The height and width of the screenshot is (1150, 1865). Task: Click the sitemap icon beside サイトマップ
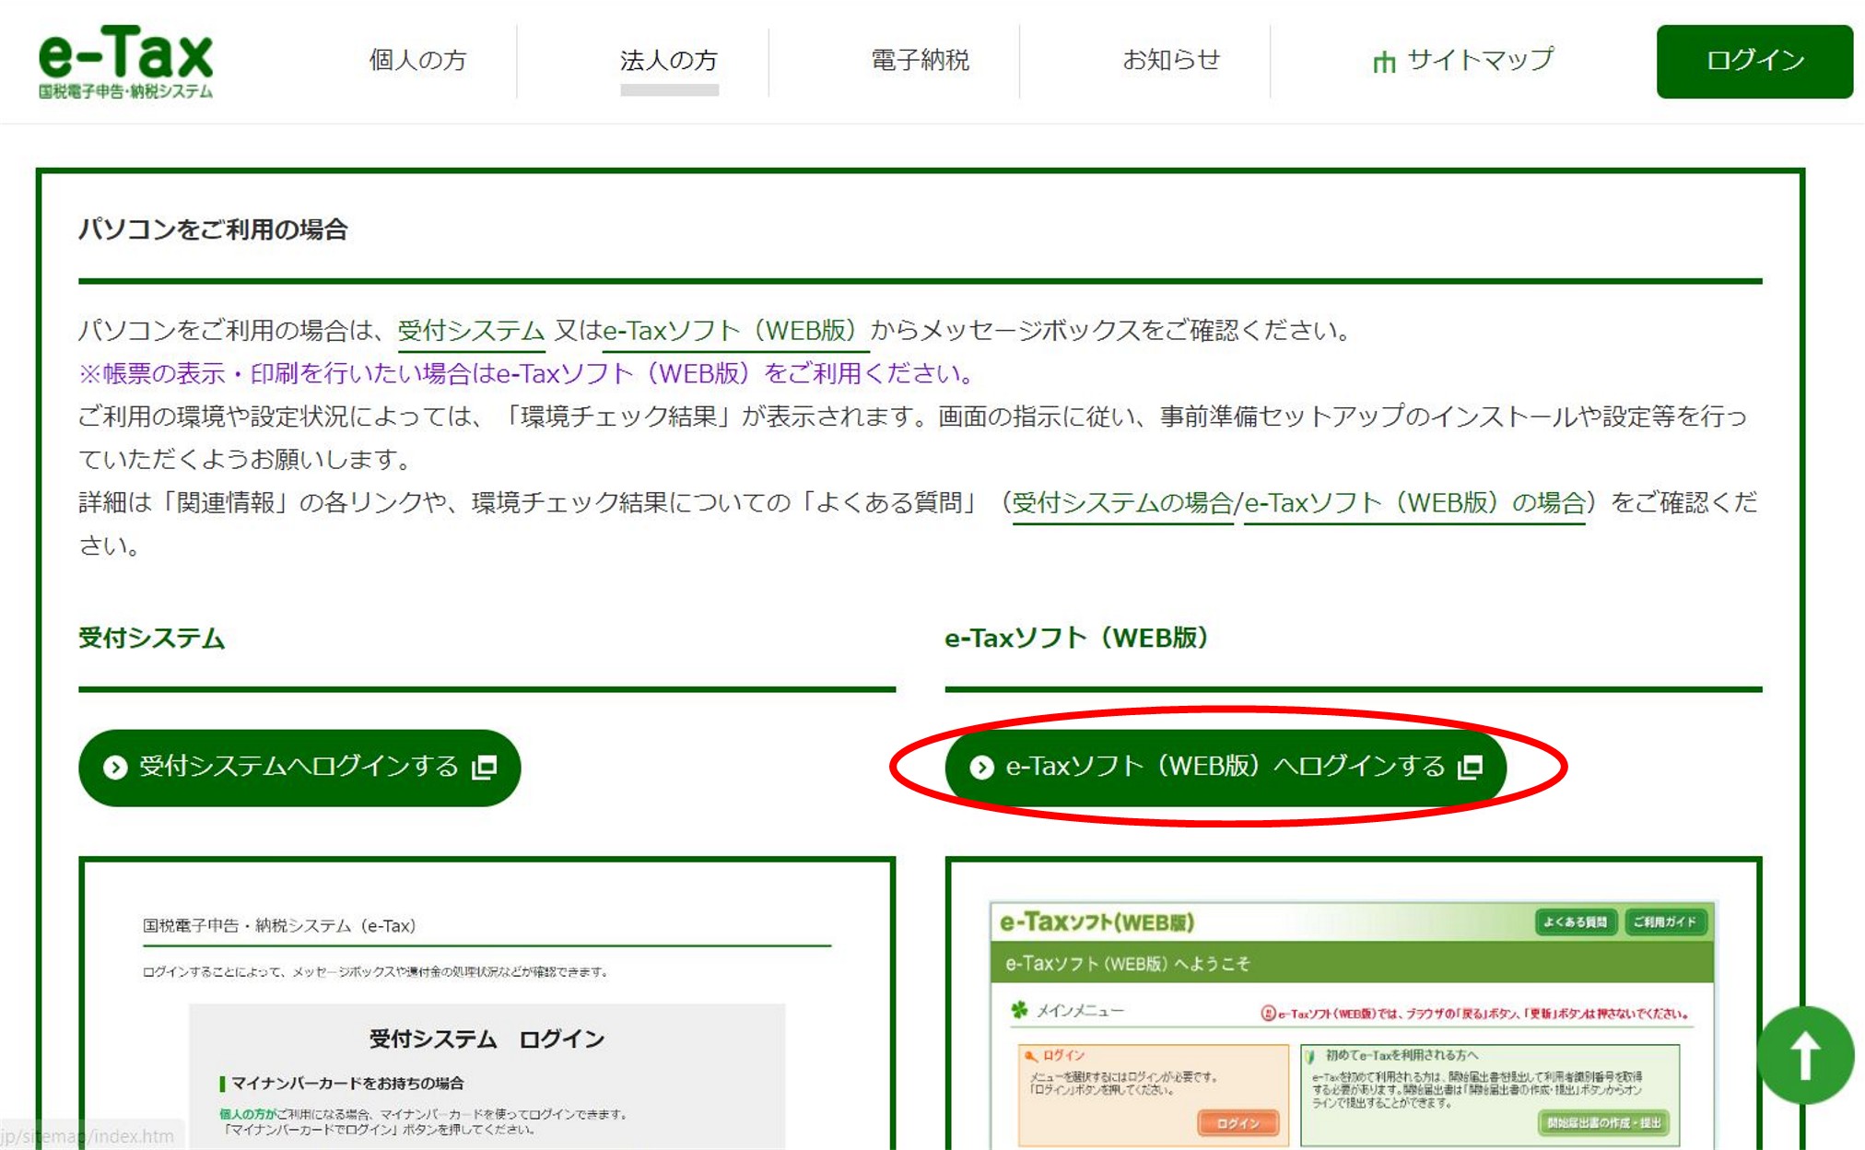coord(1385,61)
